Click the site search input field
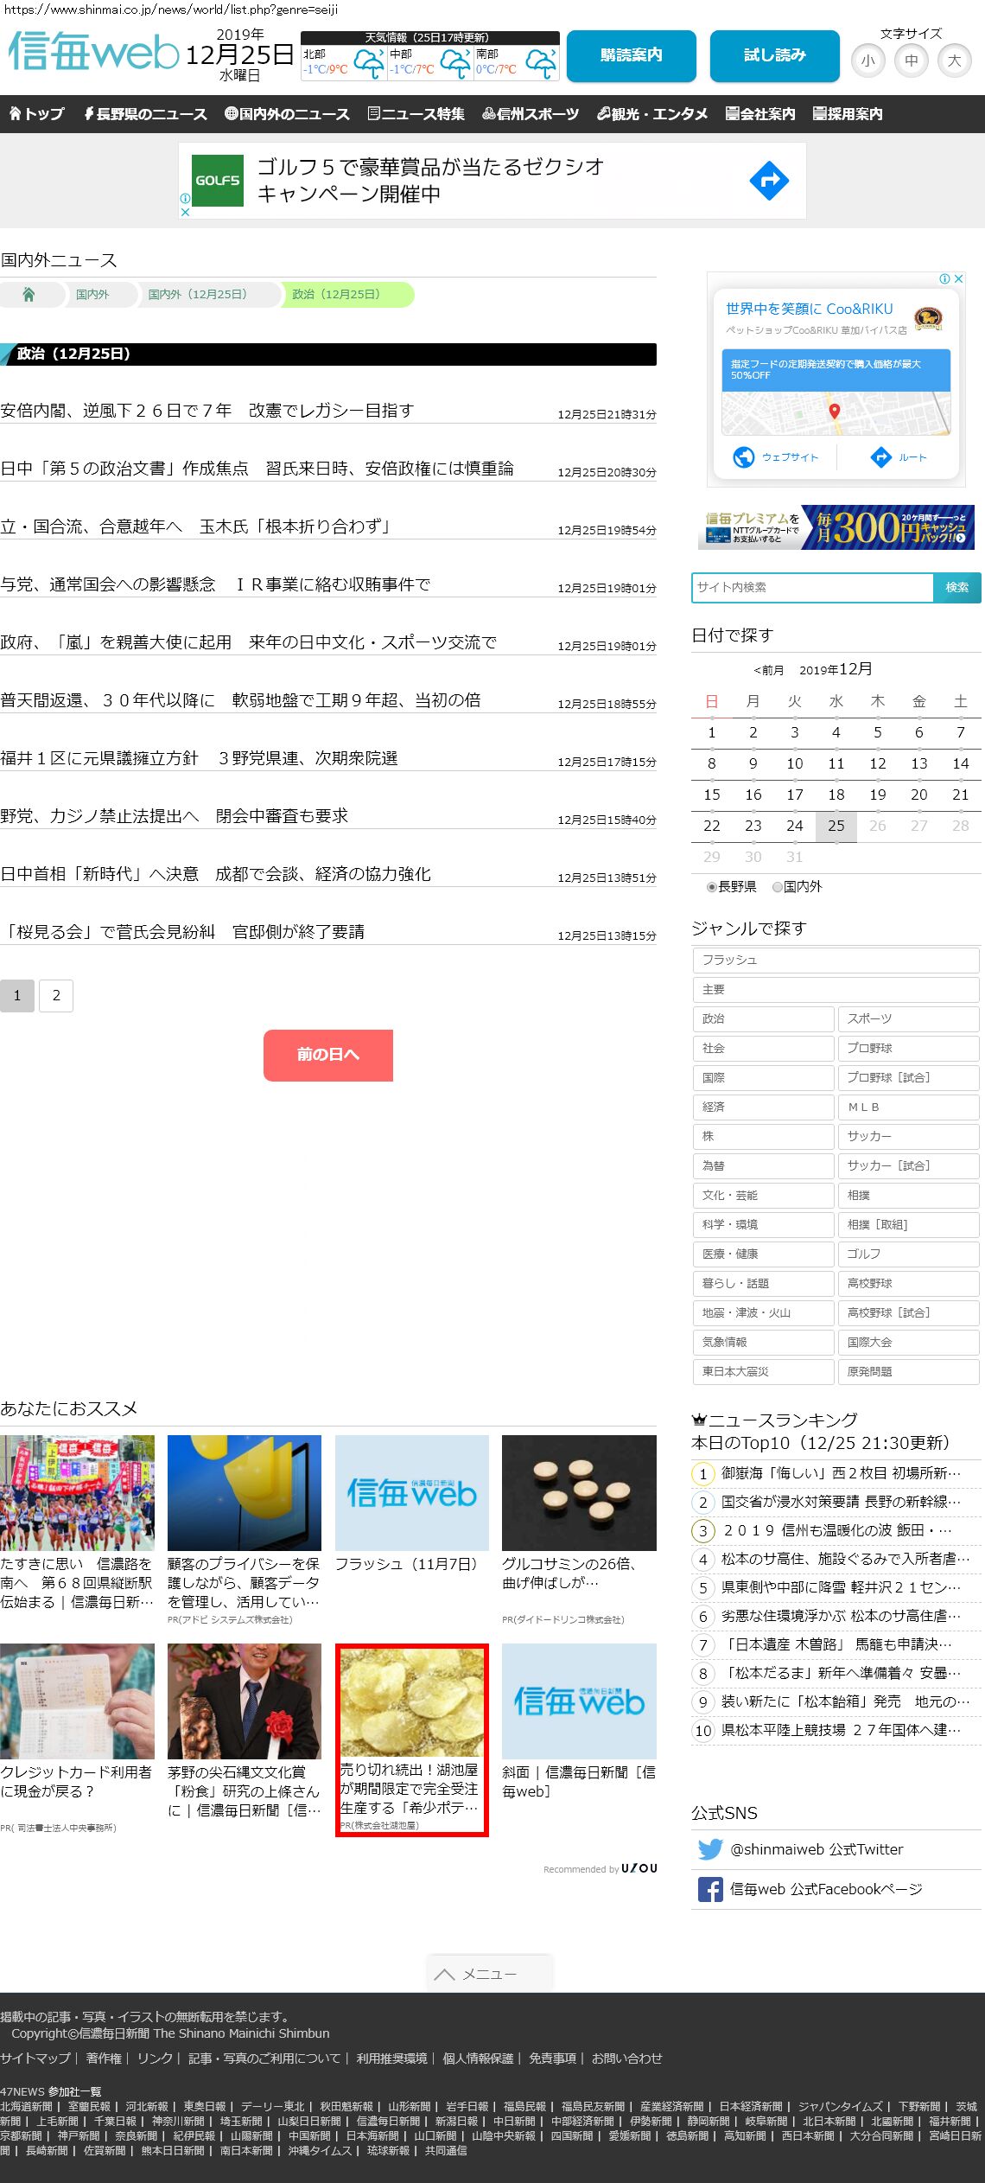Screen dimensions: 985x2183 click(812, 587)
